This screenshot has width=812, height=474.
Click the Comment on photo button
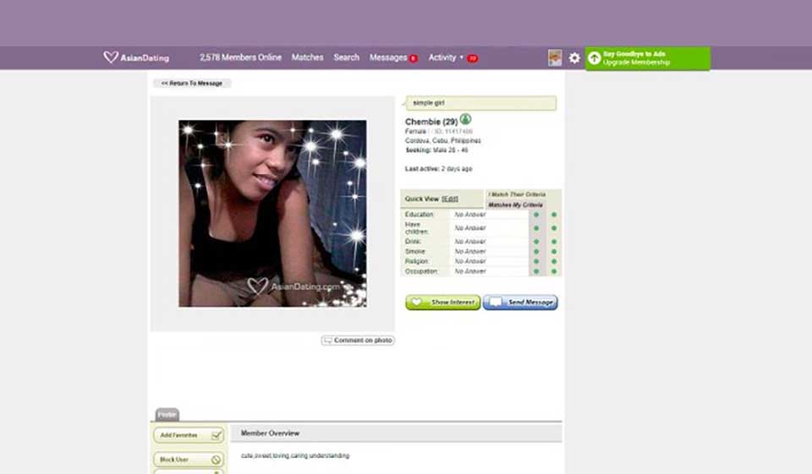click(358, 341)
